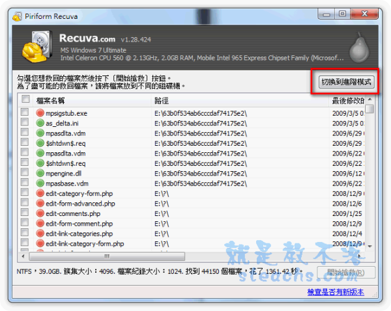This screenshot has height=311, width=391.
Task: Select file name edit-form-advanced.php
Action: pos(80,204)
